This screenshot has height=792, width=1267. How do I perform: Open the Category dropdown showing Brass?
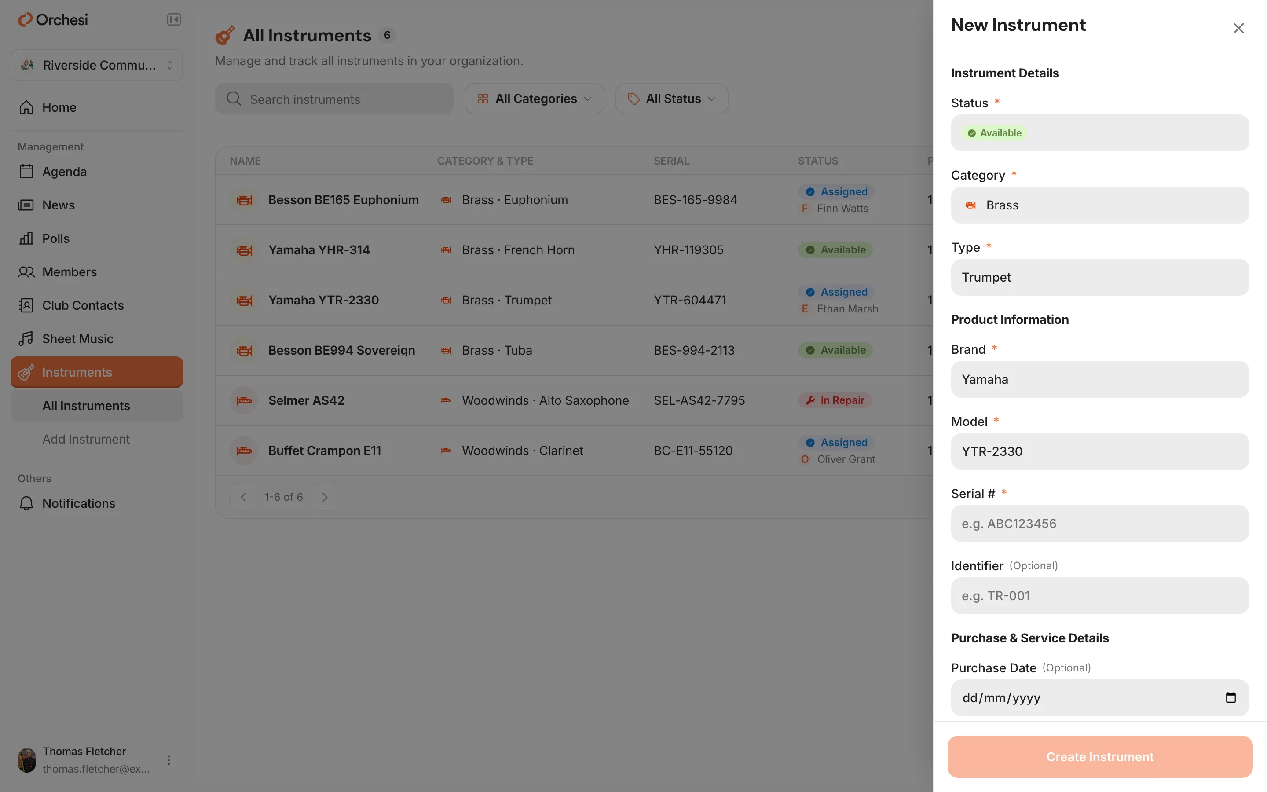(1100, 205)
